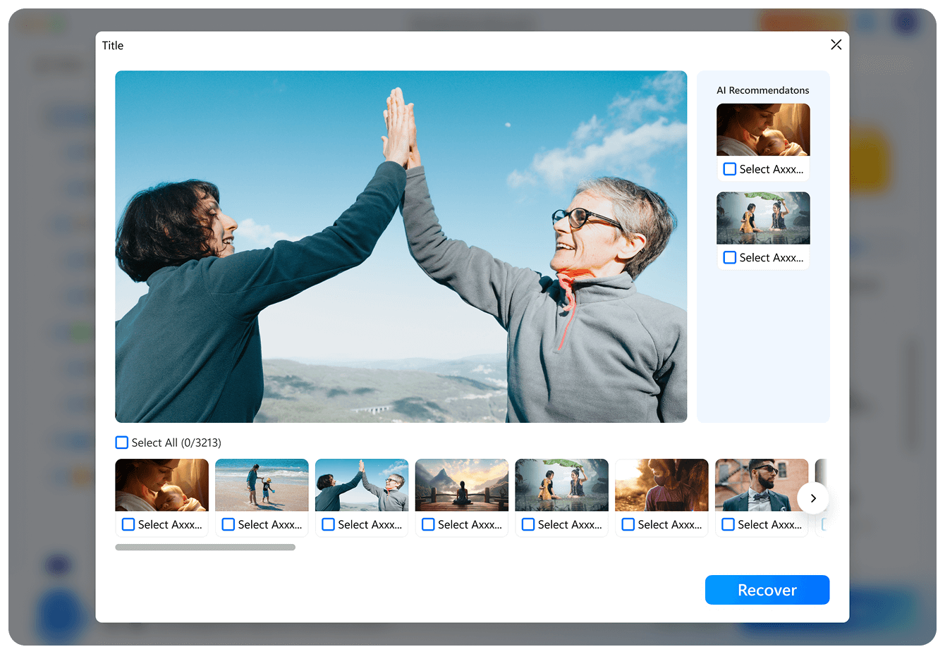Viewport: 945px width, 654px height.
Task: Click the Recover button
Action: [x=767, y=590]
